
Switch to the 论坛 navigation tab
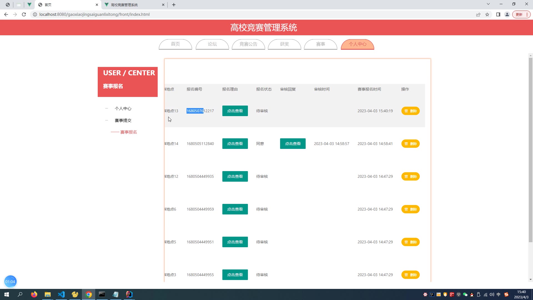coord(212,44)
